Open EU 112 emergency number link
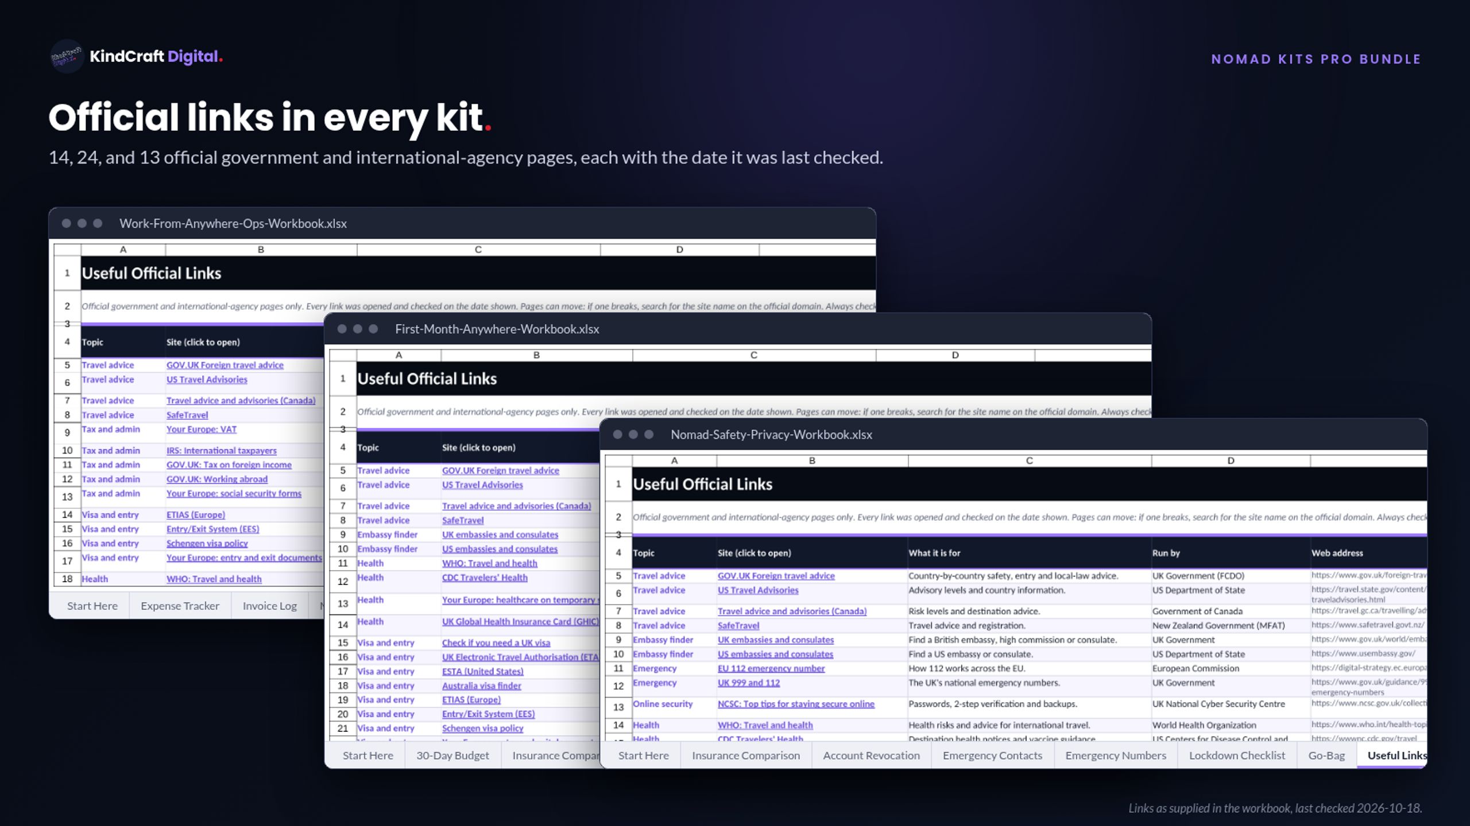 771,668
